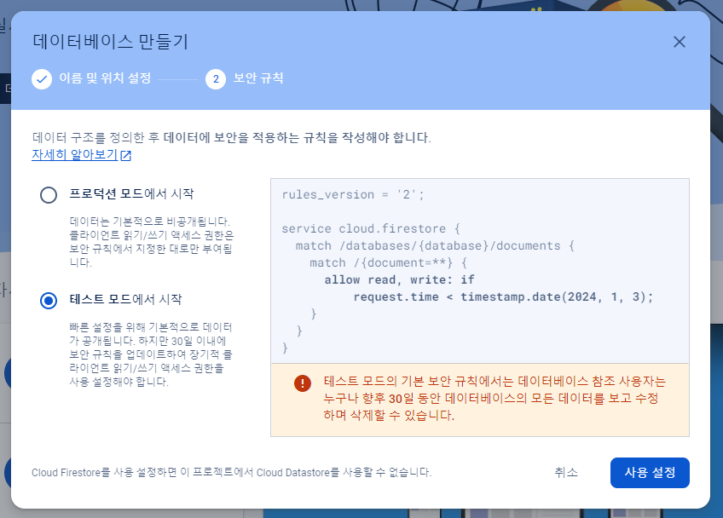Click the 취소 button
Screen dimensions: 723x518
coord(566,472)
